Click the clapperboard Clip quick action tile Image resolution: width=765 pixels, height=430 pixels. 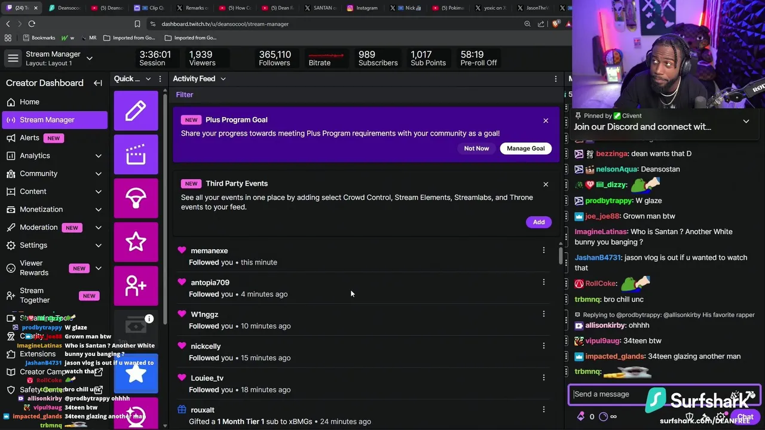tap(136, 155)
